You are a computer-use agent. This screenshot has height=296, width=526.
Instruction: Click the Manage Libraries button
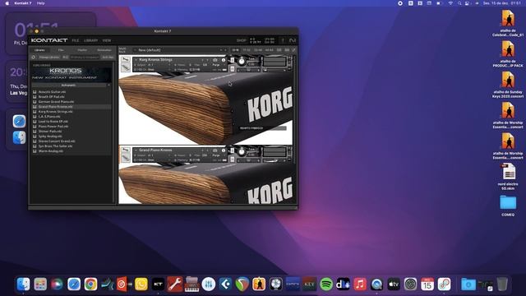tap(49, 57)
